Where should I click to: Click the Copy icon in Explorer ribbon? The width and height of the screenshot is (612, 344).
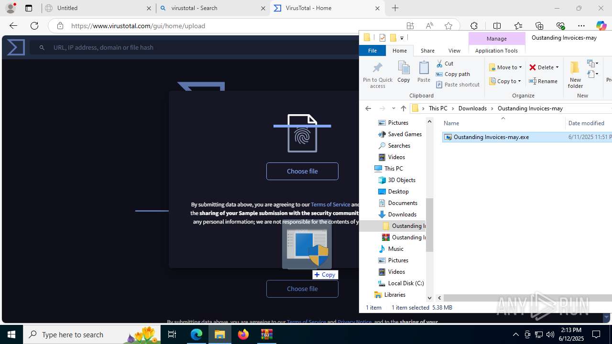click(404, 72)
